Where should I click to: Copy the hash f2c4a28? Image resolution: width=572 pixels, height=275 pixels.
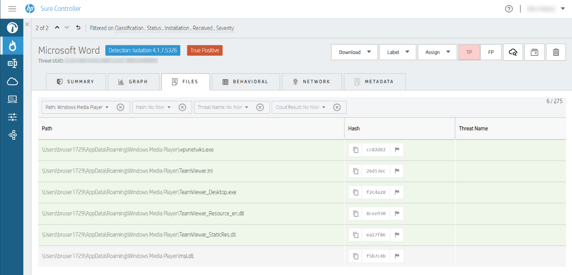pos(356,193)
